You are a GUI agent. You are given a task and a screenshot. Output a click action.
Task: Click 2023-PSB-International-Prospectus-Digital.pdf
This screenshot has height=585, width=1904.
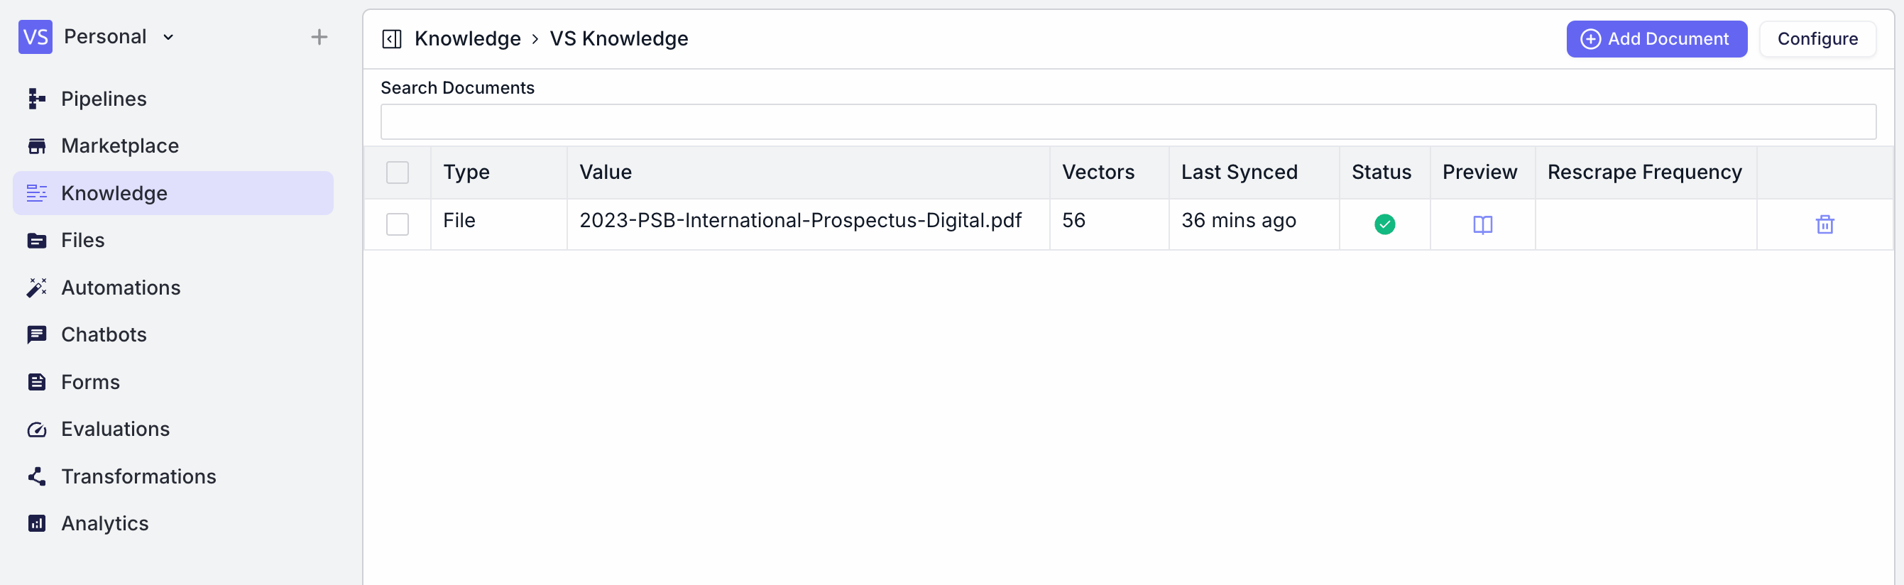coord(800,220)
